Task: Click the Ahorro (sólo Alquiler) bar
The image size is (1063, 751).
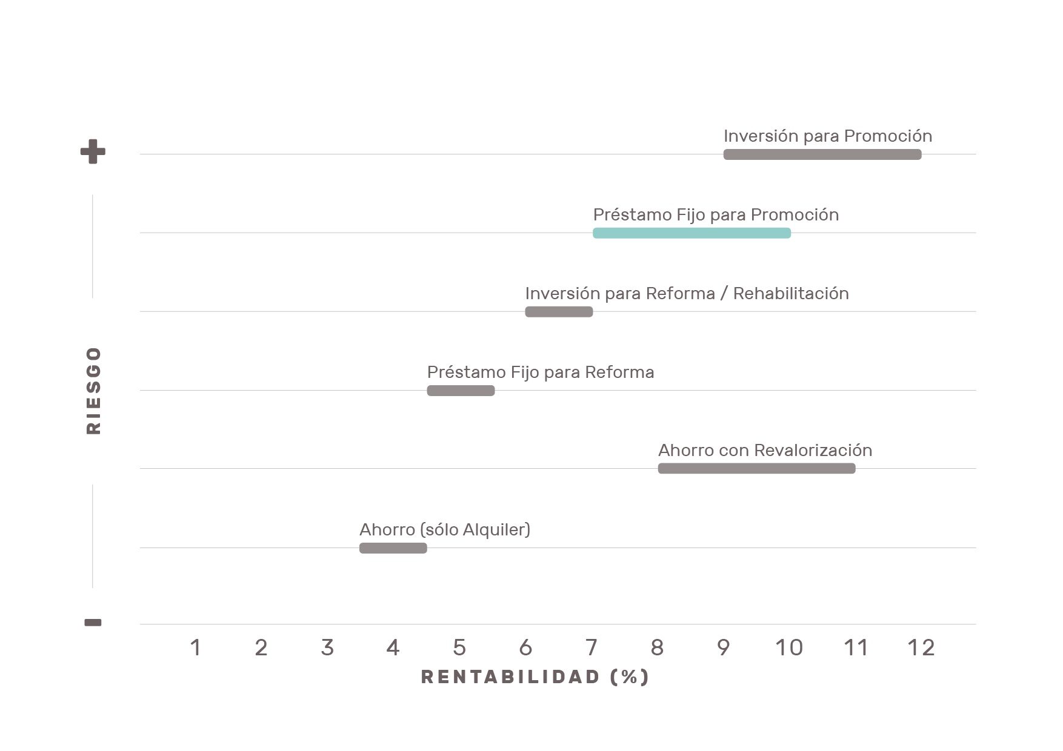Action: coord(393,548)
